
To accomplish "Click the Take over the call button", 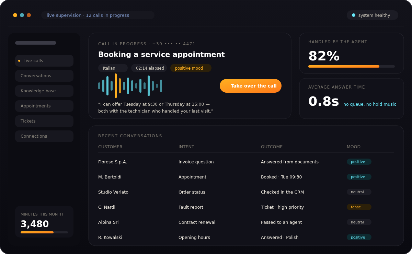I will [x=251, y=86].
